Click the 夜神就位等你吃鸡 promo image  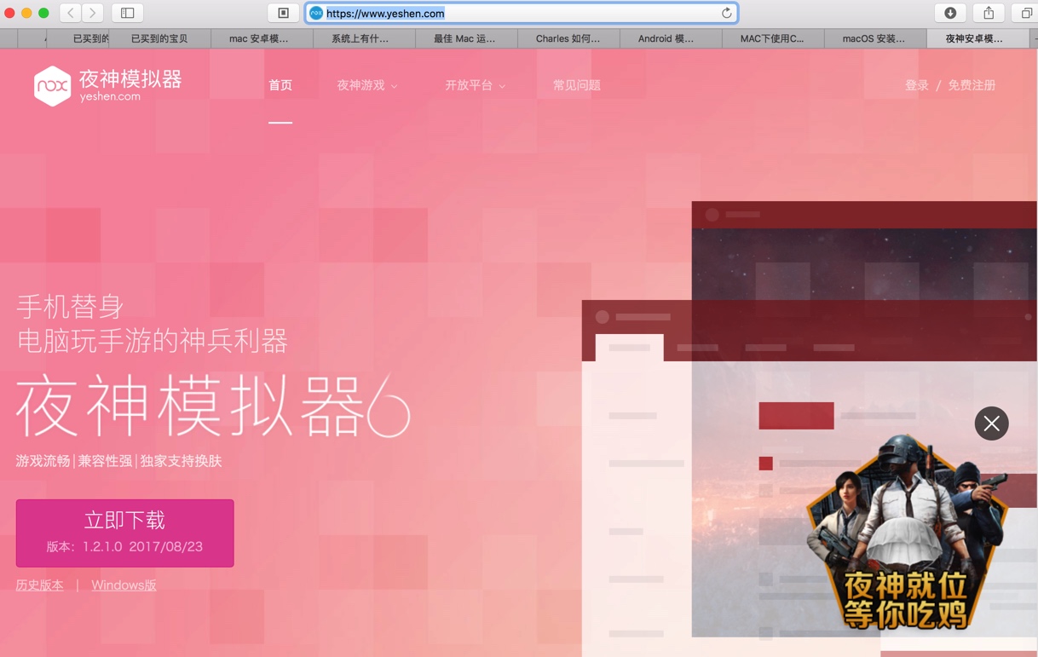(x=906, y=534)
